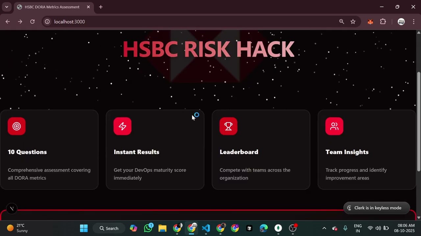Click the target icon on 10 Questions card
Viewport: 421px width, 236px height.
16,126
